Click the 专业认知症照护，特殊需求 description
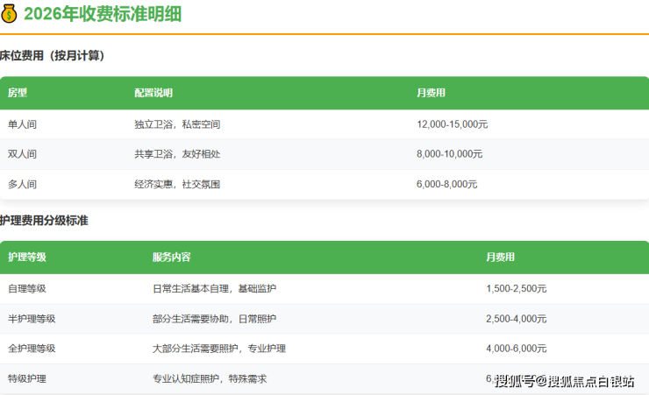 coord(209,378)
